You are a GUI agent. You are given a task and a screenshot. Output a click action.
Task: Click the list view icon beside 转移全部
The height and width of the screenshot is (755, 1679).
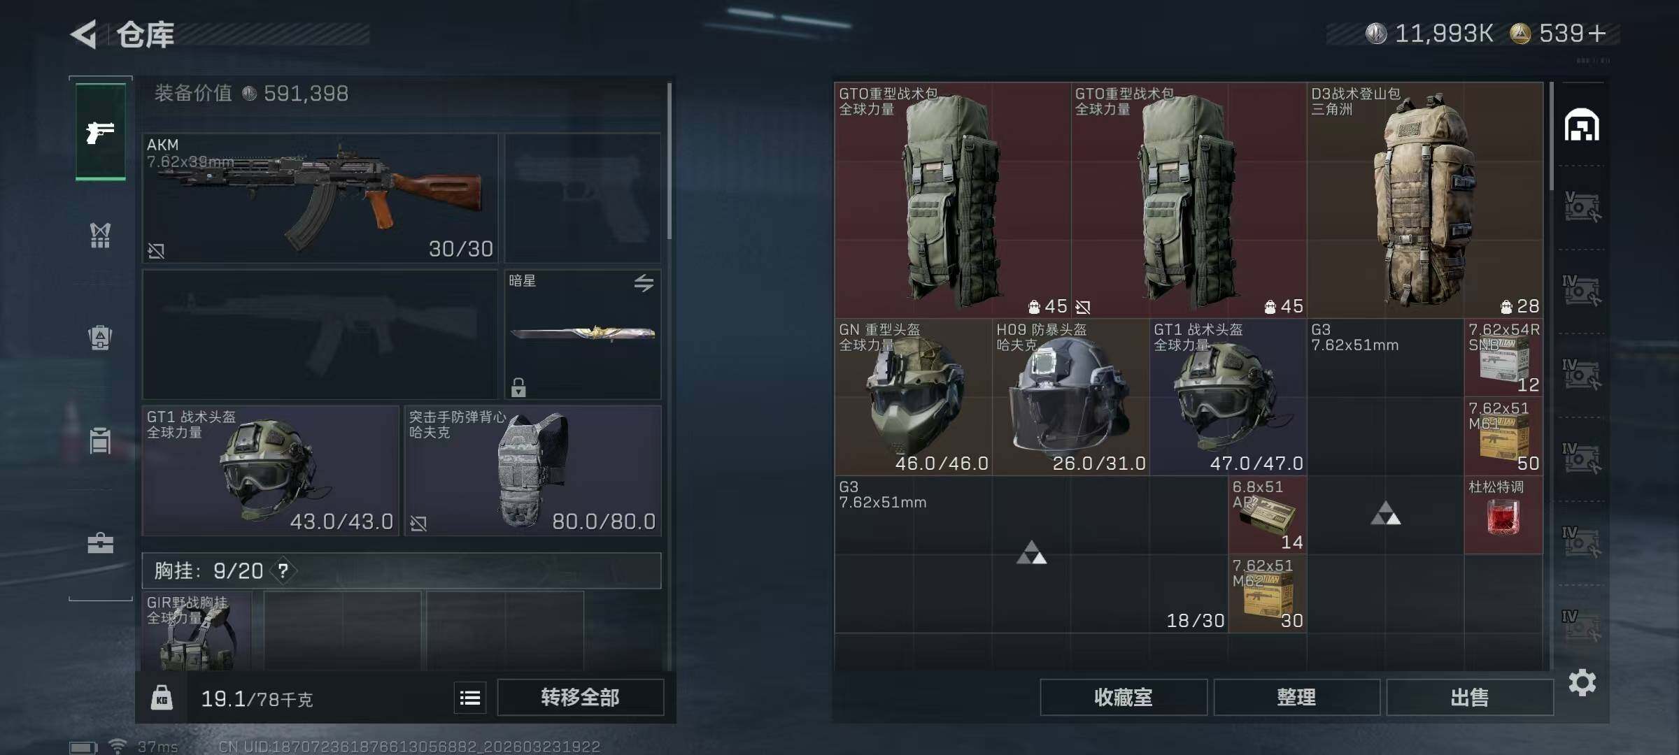[470, 697]
